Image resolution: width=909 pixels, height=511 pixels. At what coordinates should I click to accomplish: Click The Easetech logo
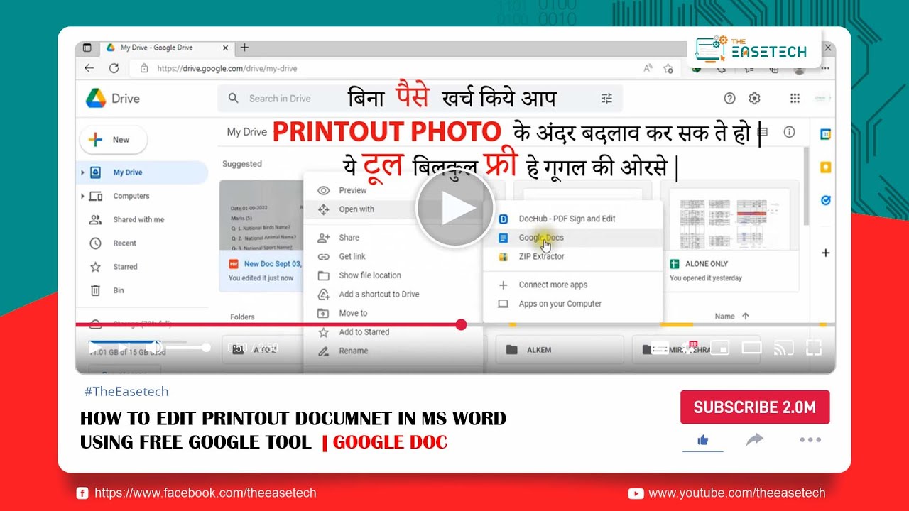[x=751, y=50]
